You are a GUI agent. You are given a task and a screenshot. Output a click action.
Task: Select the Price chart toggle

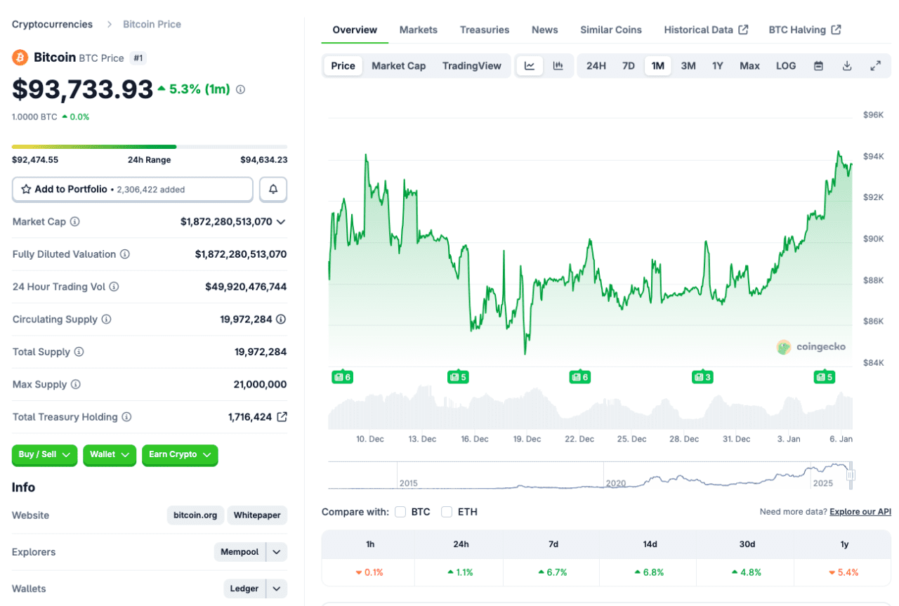343,66
